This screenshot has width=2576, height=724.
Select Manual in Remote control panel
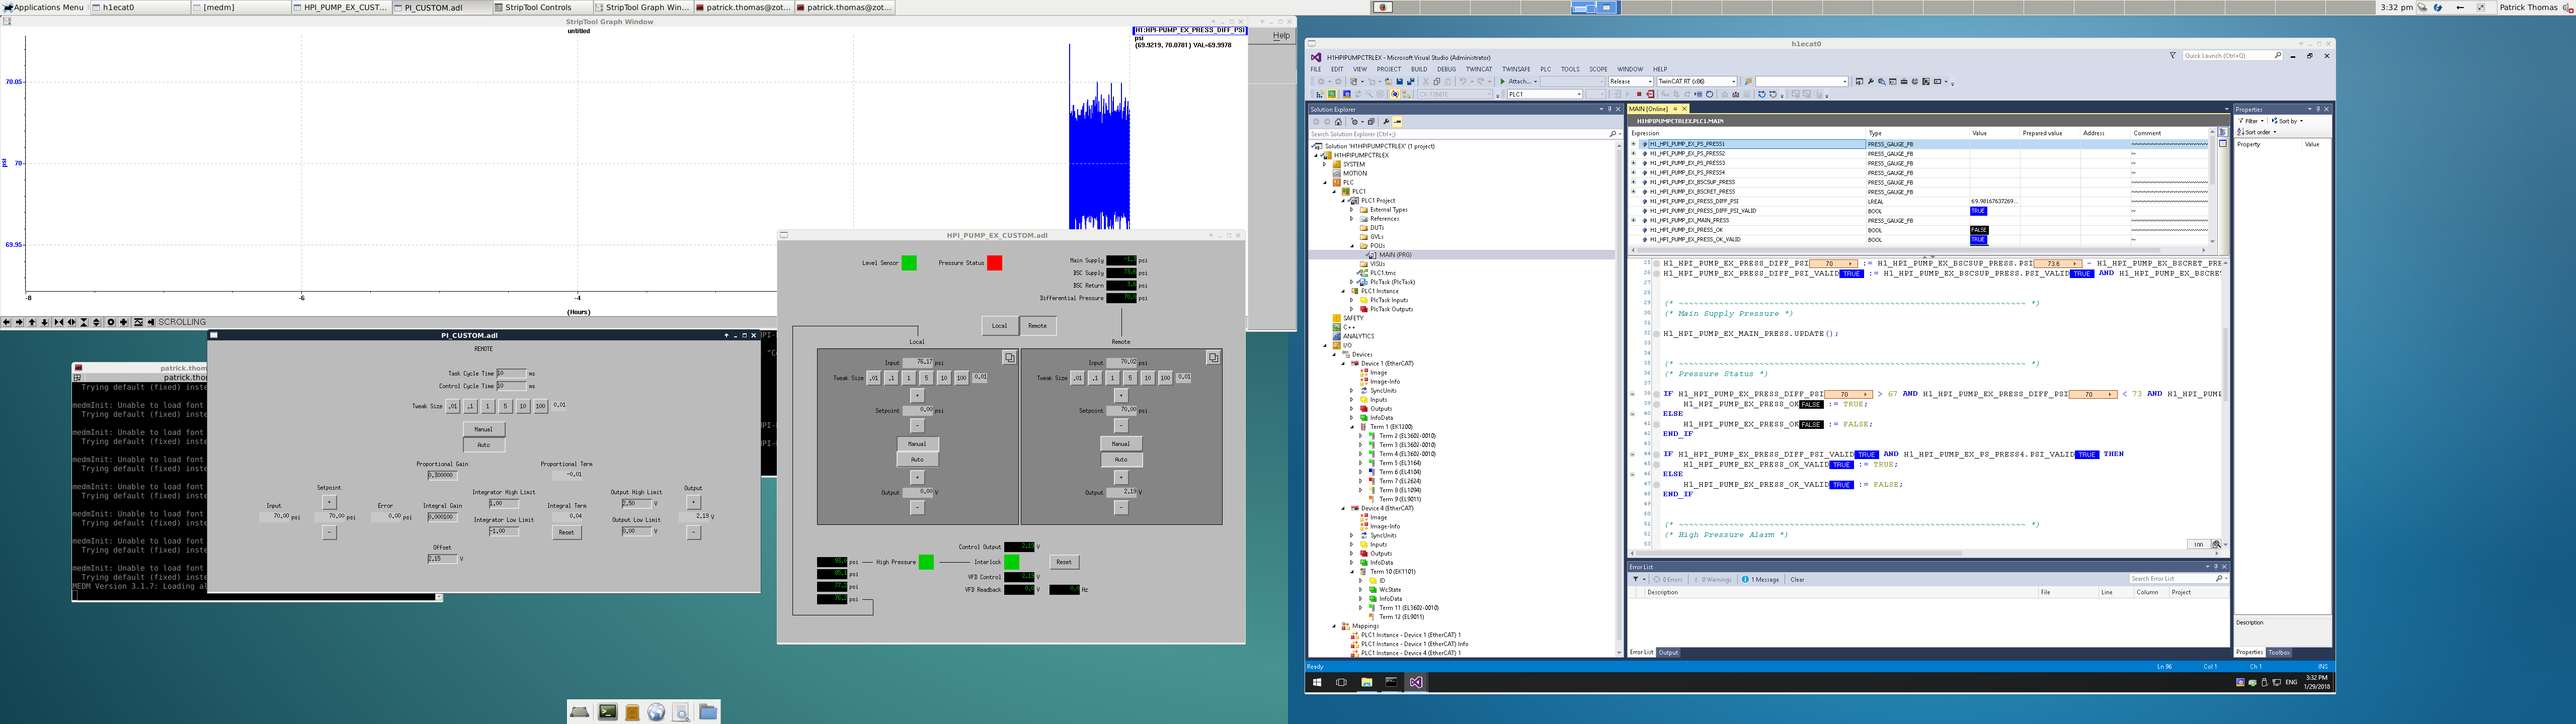coord(1121,444)
